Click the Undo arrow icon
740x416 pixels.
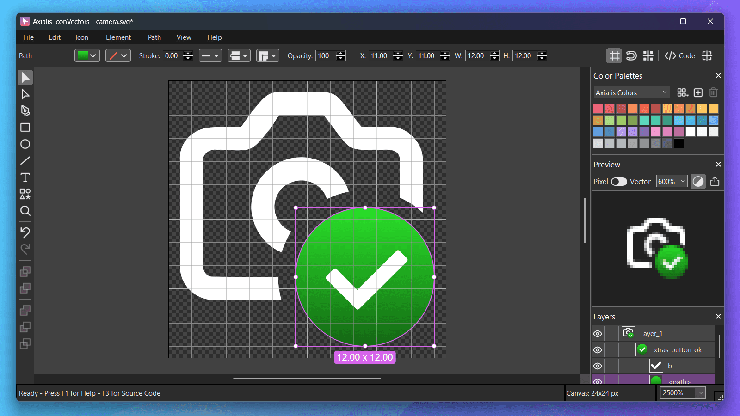25,232
